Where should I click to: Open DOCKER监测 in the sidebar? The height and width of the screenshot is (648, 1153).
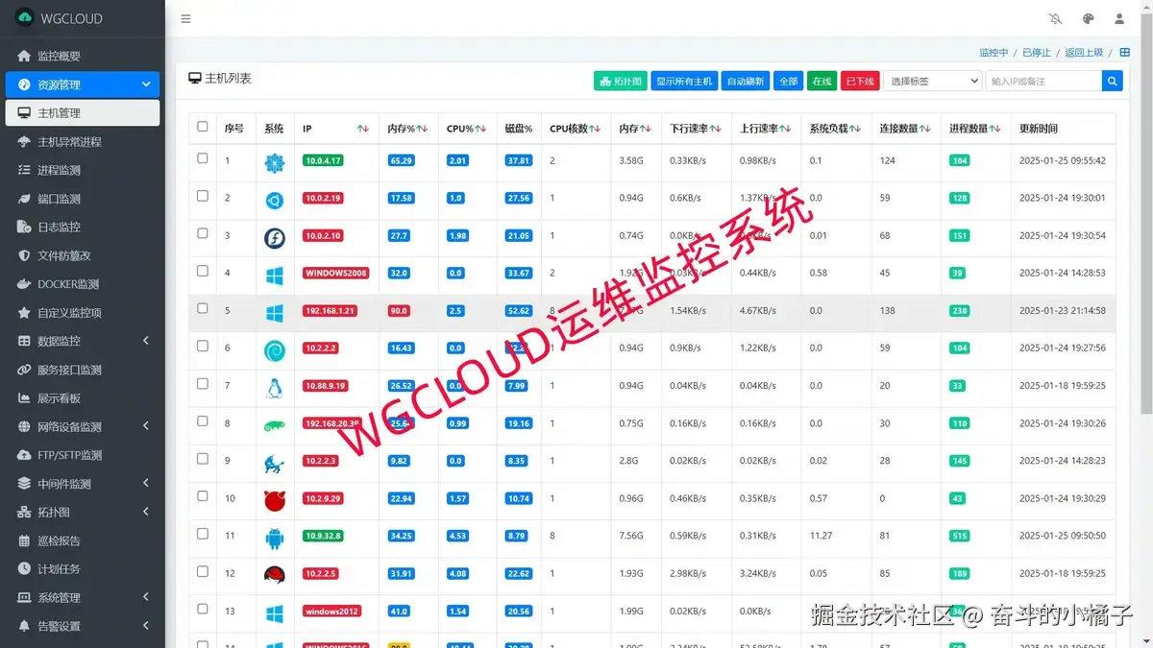83,284
